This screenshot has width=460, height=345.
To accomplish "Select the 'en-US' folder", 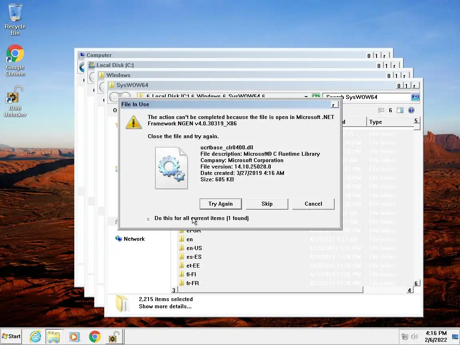I will (x=194, y=248).
